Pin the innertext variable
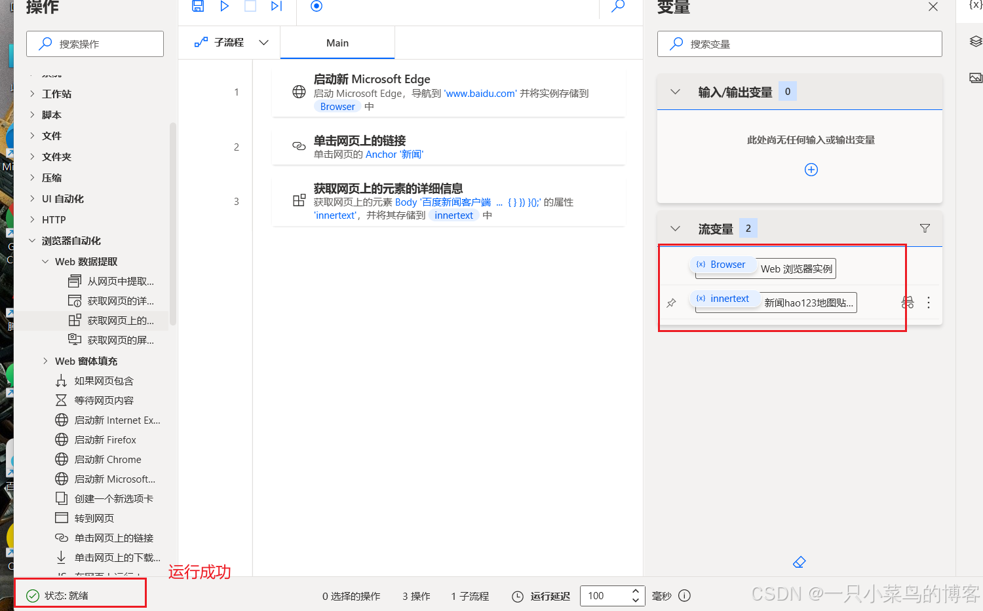The height and width of the screenshot is (611, 983). (672, 303)
